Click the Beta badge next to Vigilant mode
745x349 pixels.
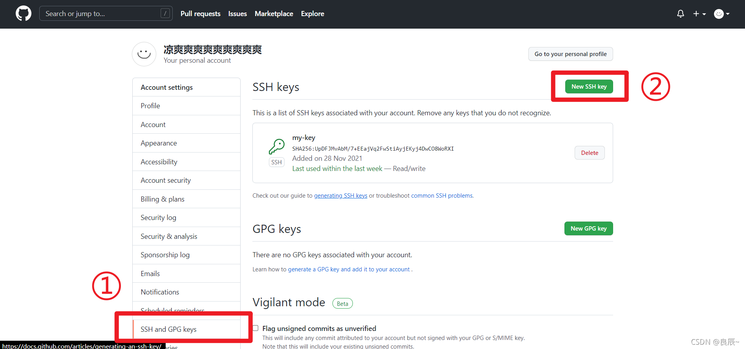pyautogui.click(x=343, y=304)
